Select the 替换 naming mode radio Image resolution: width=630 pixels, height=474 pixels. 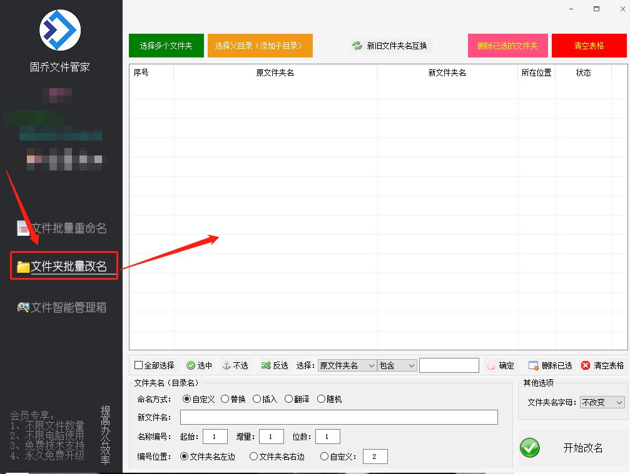click(225, 399)
